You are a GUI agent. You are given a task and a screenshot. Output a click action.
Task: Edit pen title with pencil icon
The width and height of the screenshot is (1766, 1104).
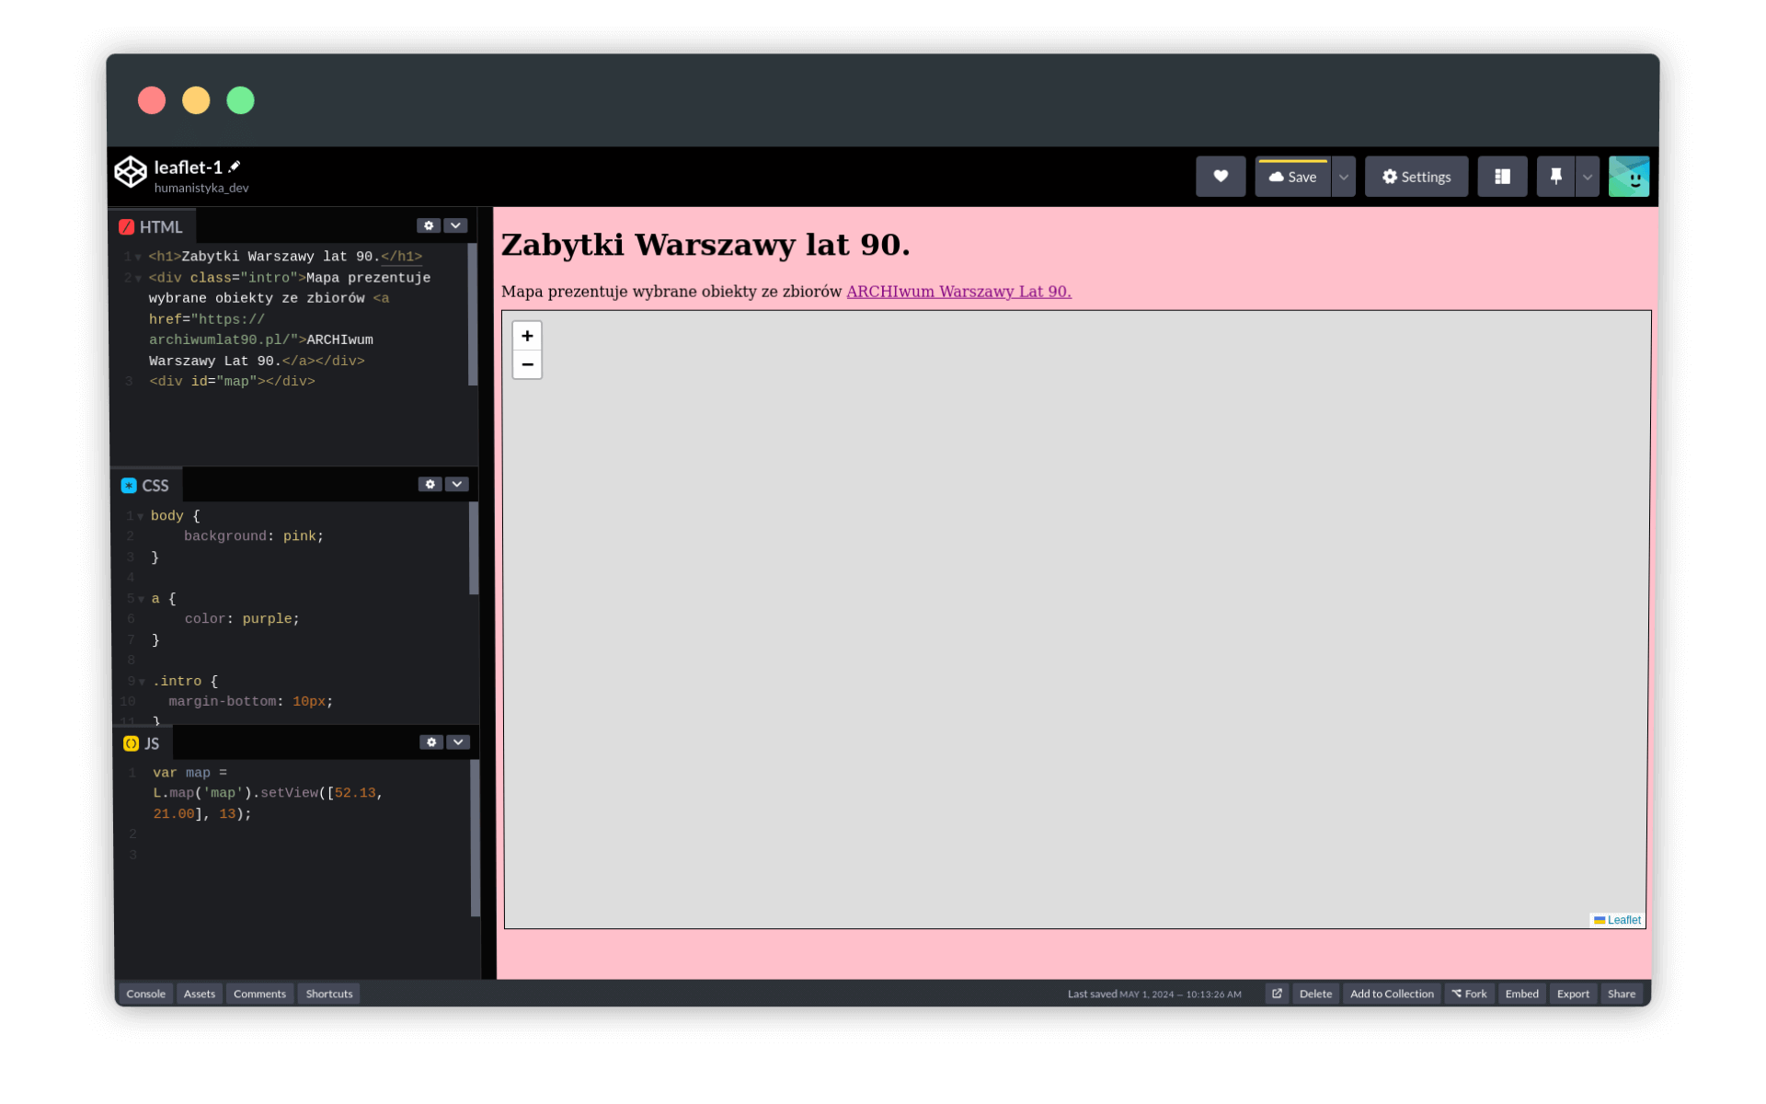click(x=235, y=167)
